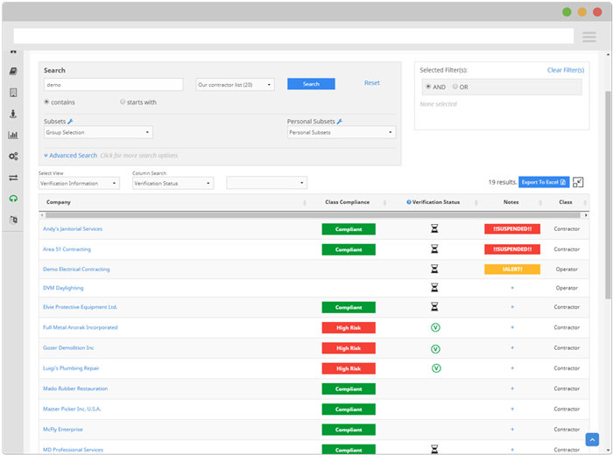The height and width of the screenshot is (455, 613).
Task: Open the Demo Electrical Contracting company link
Action: point(76,269)
